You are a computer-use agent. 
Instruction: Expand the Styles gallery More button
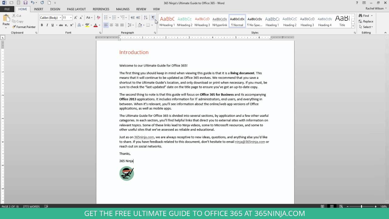pos(353,26)
